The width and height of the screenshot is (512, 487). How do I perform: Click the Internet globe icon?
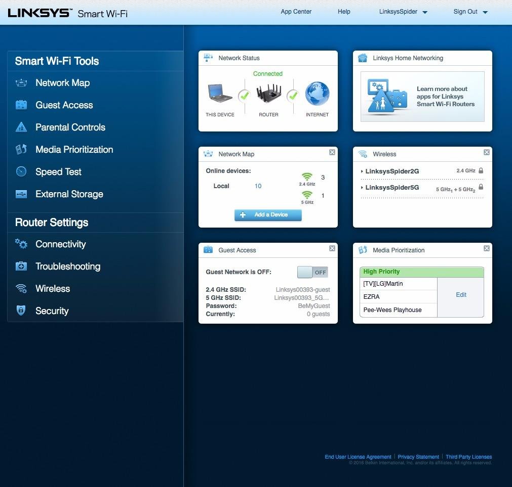pos(317,94)
